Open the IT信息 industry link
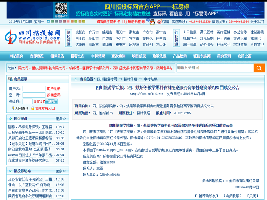 190,32
